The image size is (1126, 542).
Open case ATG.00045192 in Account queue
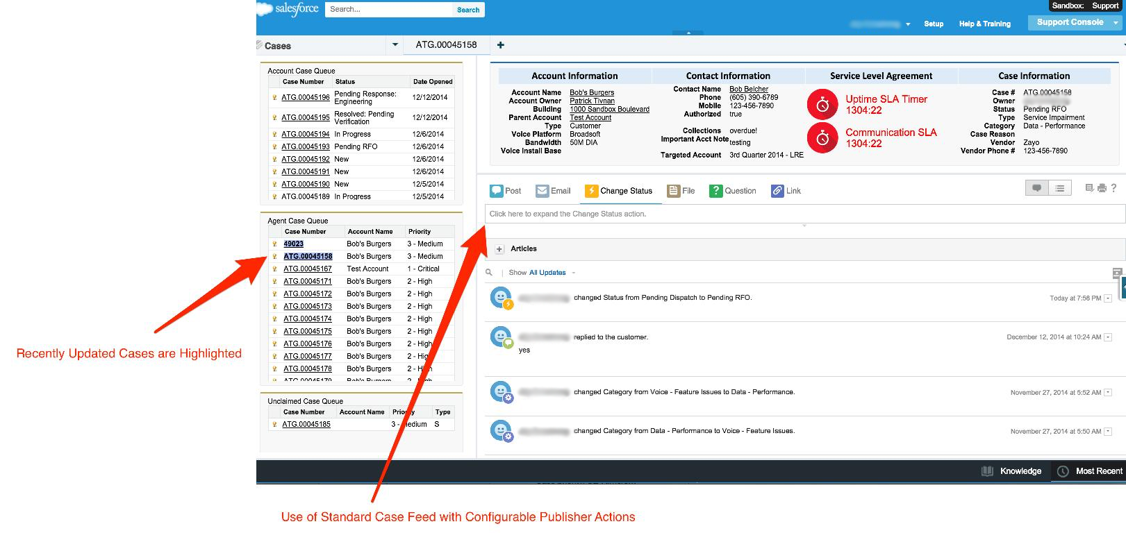coord(306,160)
